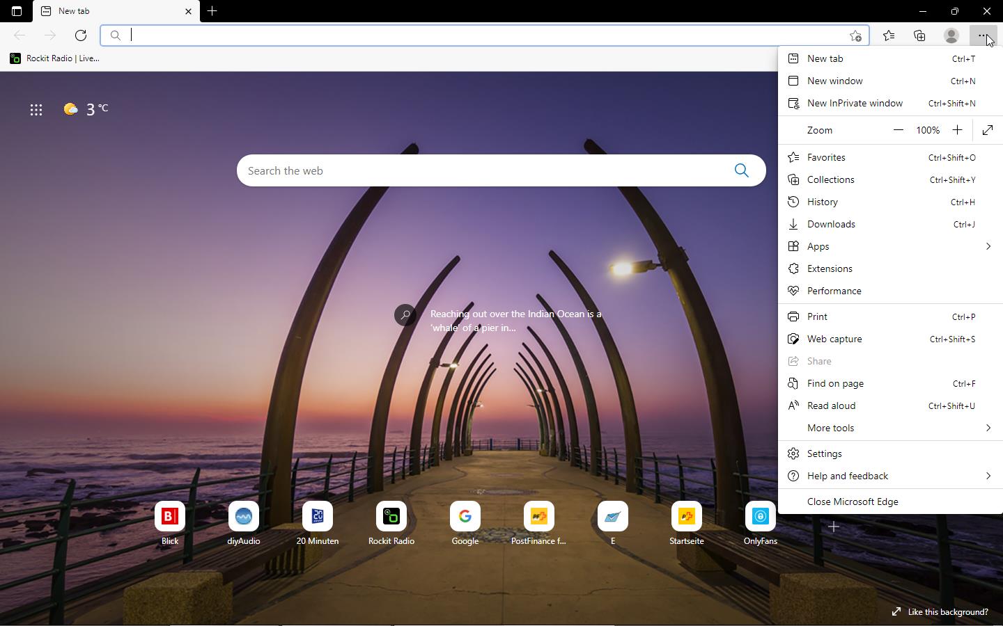Close the New tab tab

[188, 11]
